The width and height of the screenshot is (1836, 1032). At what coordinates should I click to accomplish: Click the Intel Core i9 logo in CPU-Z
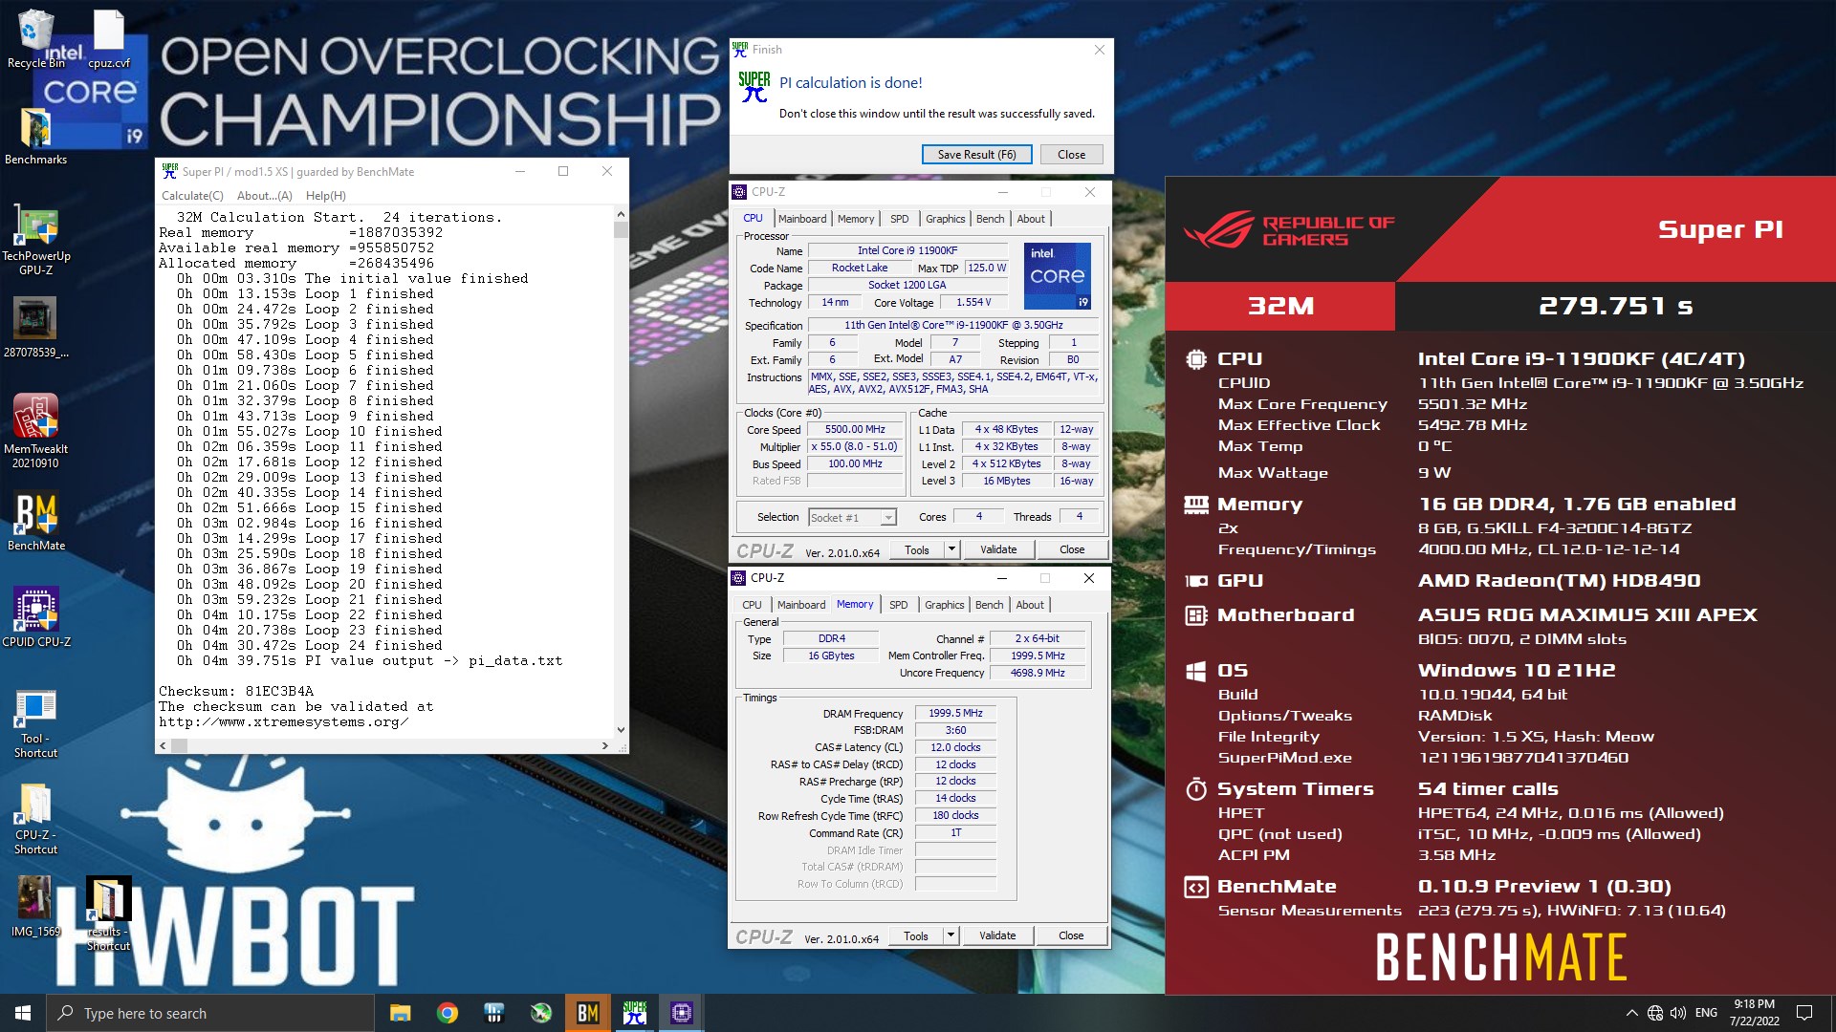1057,276
